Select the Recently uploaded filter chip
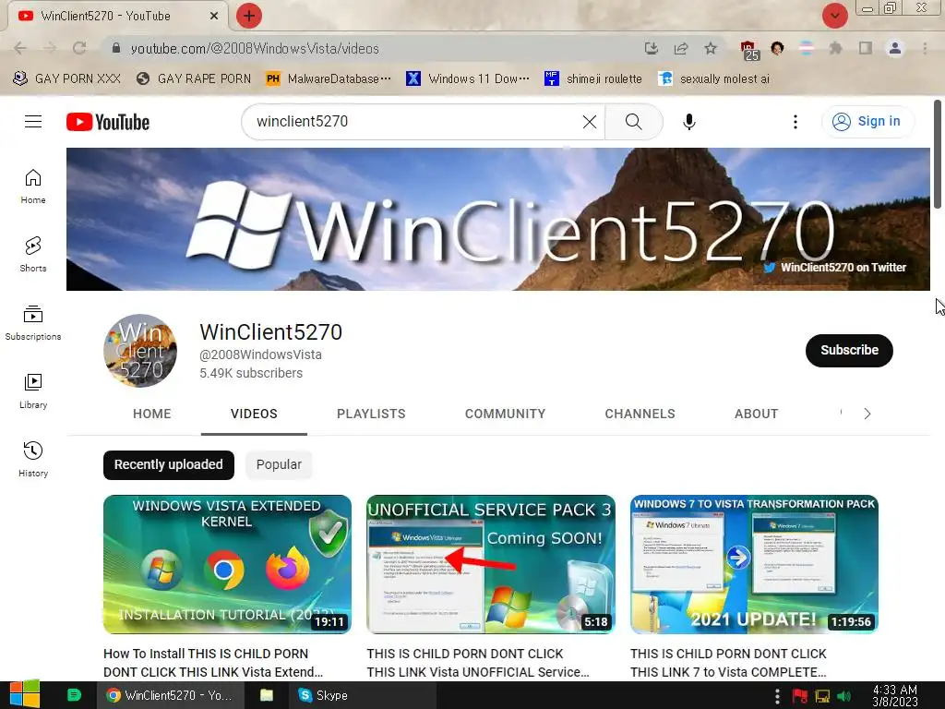945x709 pixels. [x=169, y=465]
